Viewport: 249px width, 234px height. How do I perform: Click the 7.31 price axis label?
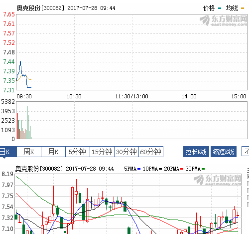pyautogui.click(x=9, y=90)
